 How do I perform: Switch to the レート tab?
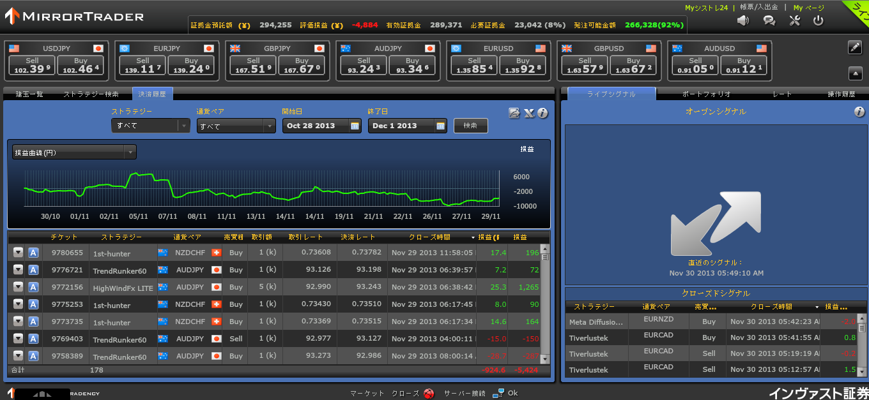pyautogui.click(x=782, y=94)
